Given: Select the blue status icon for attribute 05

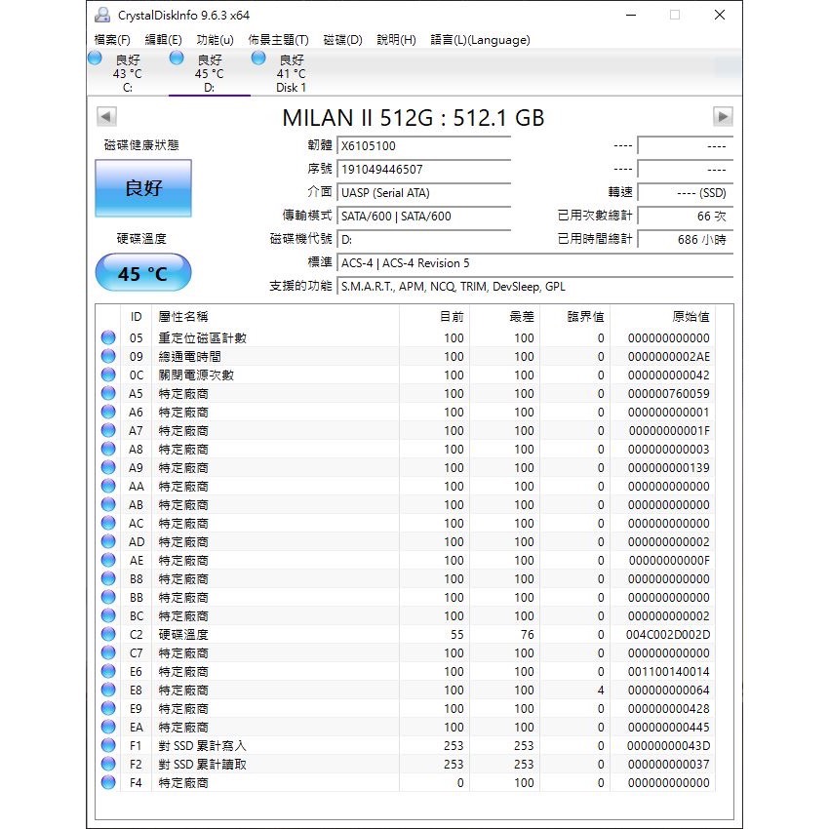Looking at the screenshot, I should click(108, 337).
